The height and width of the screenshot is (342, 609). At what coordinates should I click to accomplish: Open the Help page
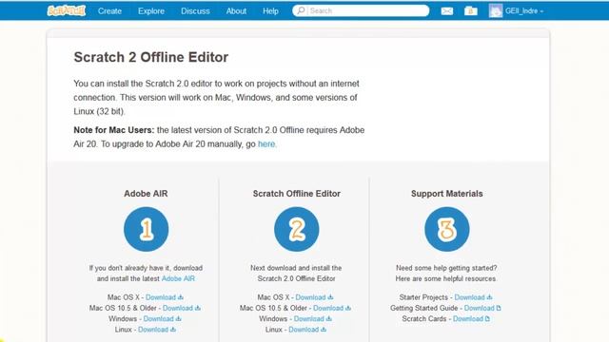tap(270, 11)
